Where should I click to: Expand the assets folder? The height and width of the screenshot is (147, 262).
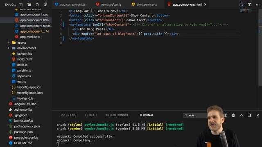22,42
